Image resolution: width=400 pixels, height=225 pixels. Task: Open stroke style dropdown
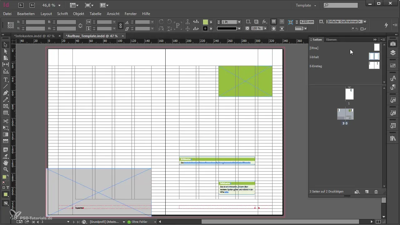(239, 28)
